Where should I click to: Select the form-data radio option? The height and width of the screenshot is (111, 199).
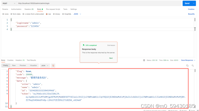pos(11,14)
